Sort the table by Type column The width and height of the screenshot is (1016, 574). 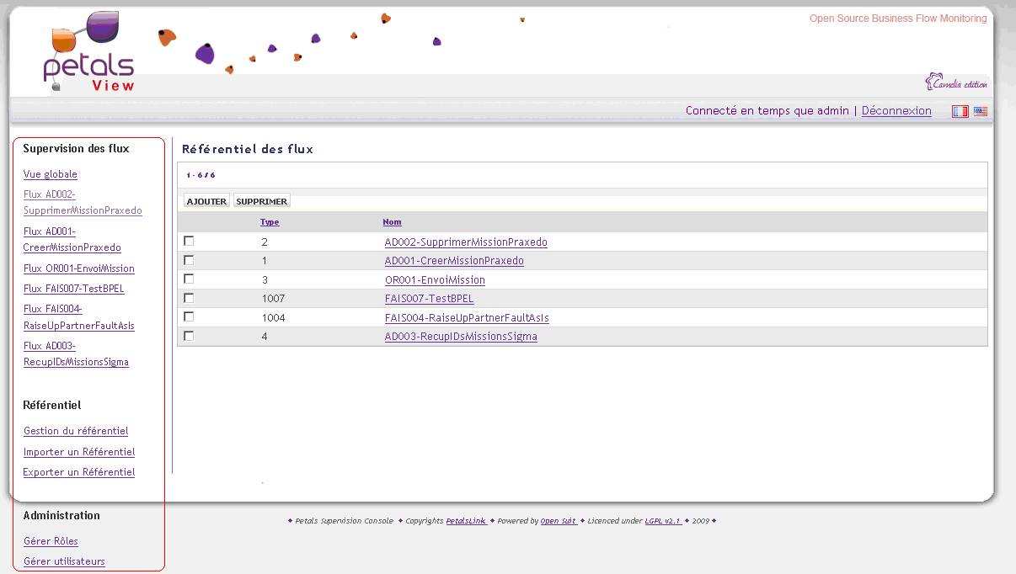(270, 222)
